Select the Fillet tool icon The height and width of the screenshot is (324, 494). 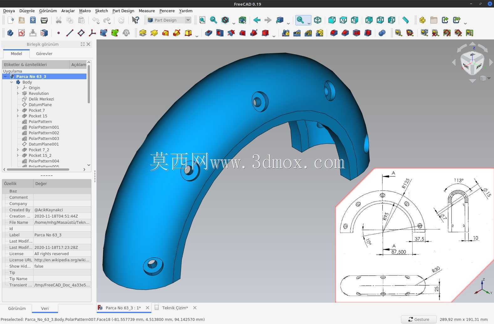334,33
